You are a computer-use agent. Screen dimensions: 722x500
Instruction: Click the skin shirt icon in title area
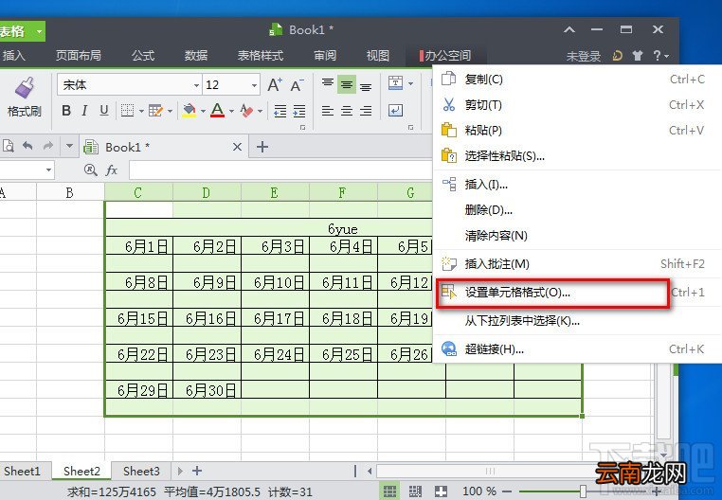point(638,56)
